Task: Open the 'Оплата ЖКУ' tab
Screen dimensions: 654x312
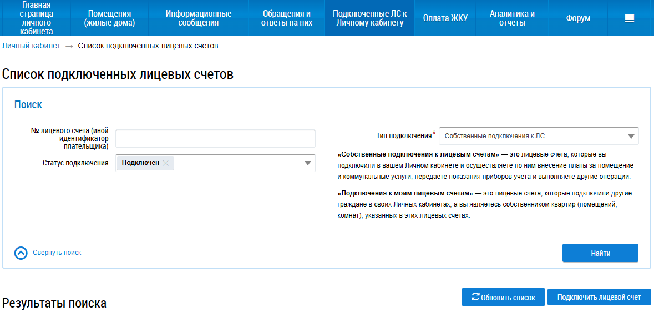Action: pyautogui.click(x=445, y=18)
